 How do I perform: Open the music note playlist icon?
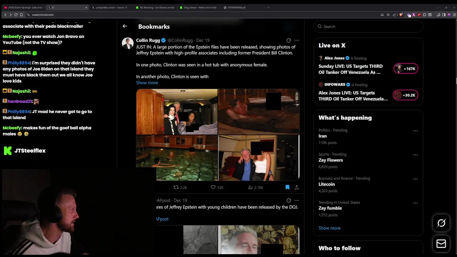[438, 15]
